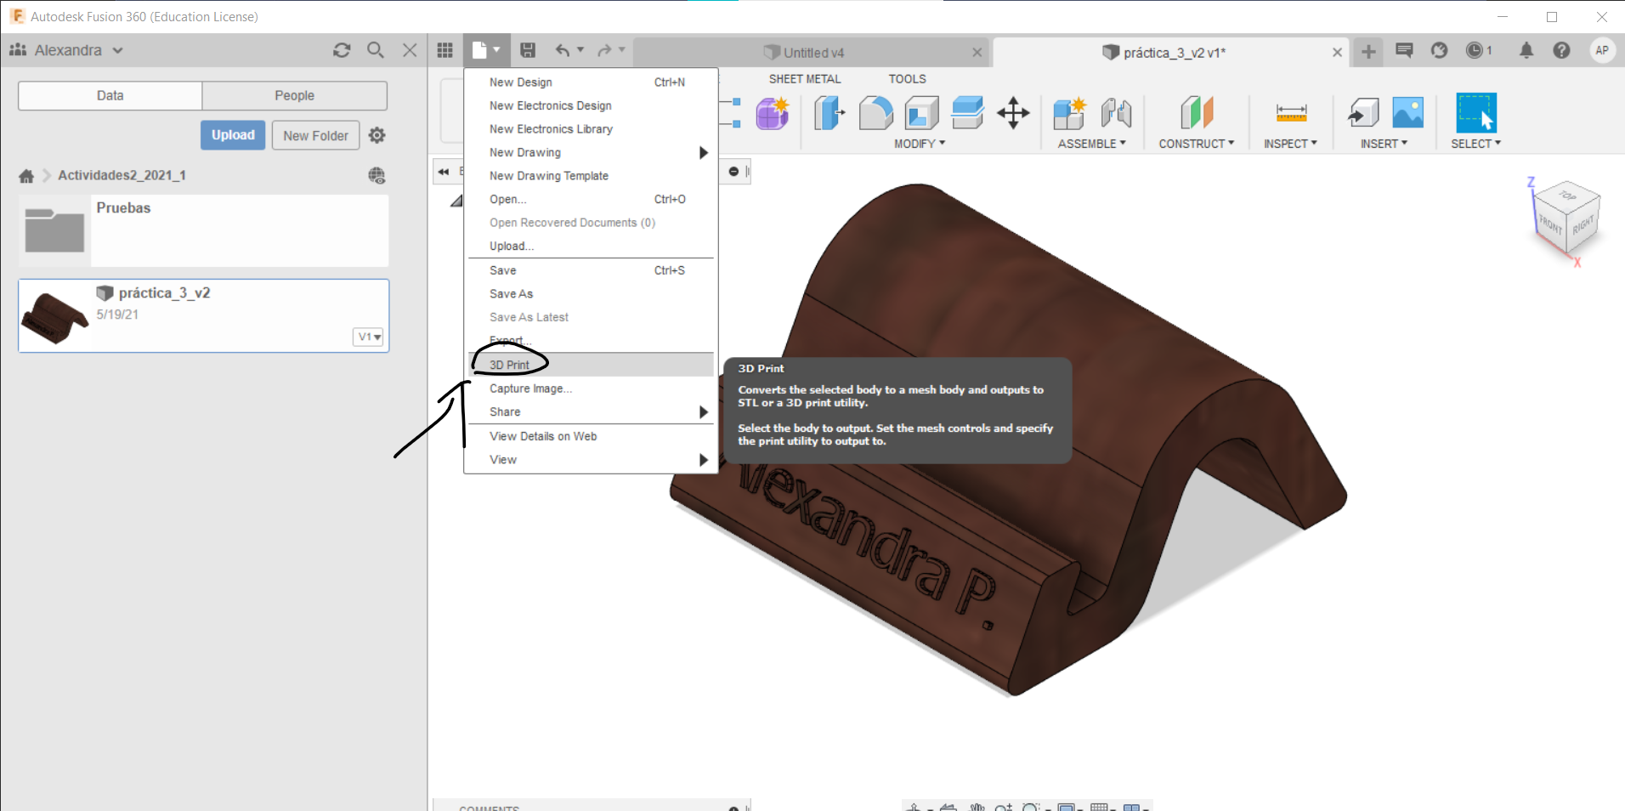Click the New Folder button
The height and width of the screenshot is (811, 1625).
(315, 135)
